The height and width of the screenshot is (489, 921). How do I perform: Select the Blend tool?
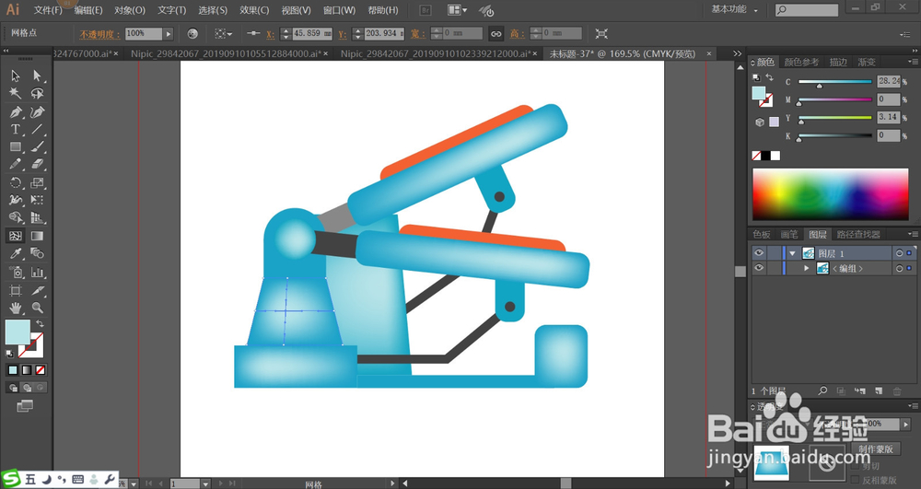(37, 253)
